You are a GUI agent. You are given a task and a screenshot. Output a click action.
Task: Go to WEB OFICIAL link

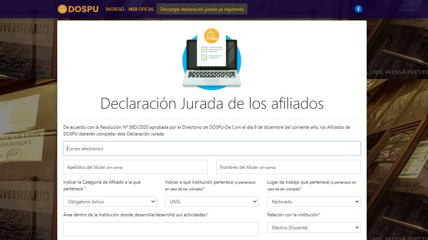coord(141,9)
